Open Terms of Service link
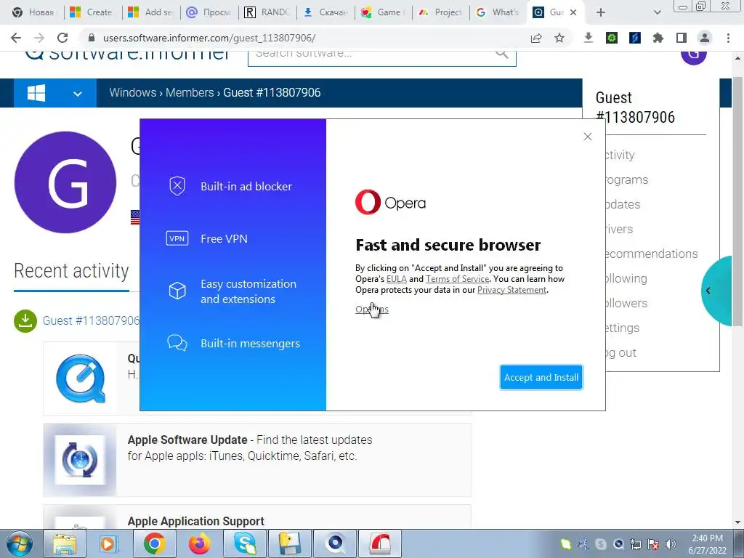This screenshot has width=744, height=558. pyautogui.click(x=457, y=279)
